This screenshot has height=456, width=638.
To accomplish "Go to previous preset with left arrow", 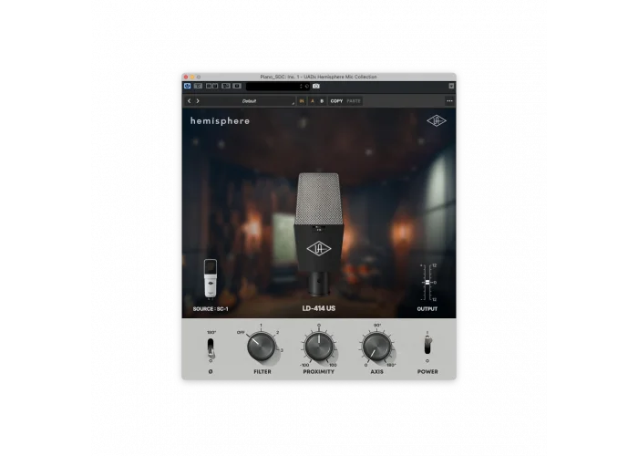I will point(190,101).
